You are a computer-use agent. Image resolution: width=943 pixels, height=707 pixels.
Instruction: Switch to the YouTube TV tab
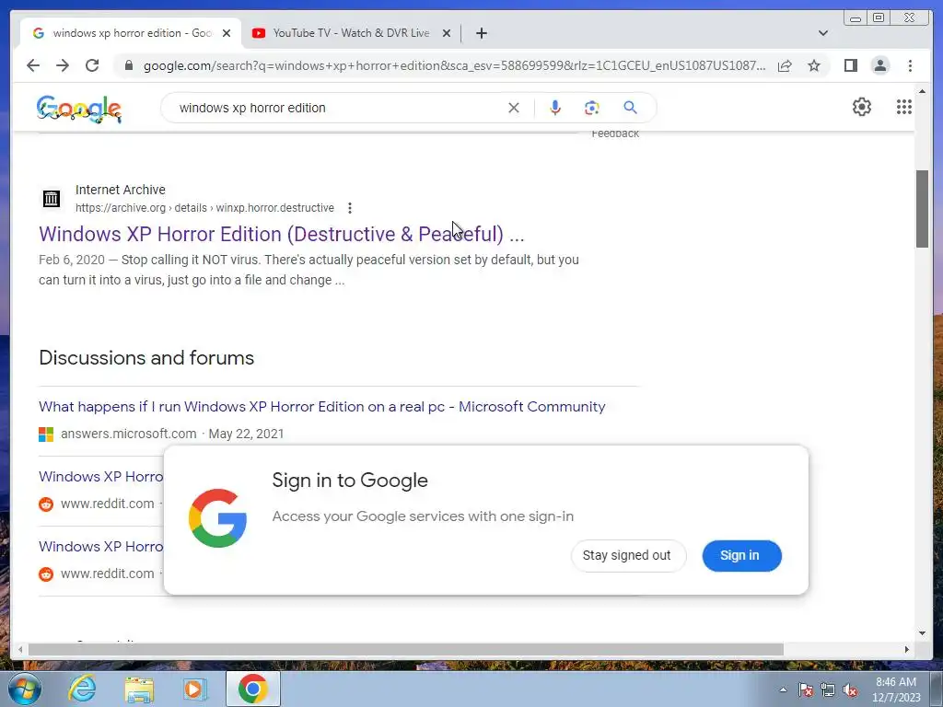(x=351, y=33)
